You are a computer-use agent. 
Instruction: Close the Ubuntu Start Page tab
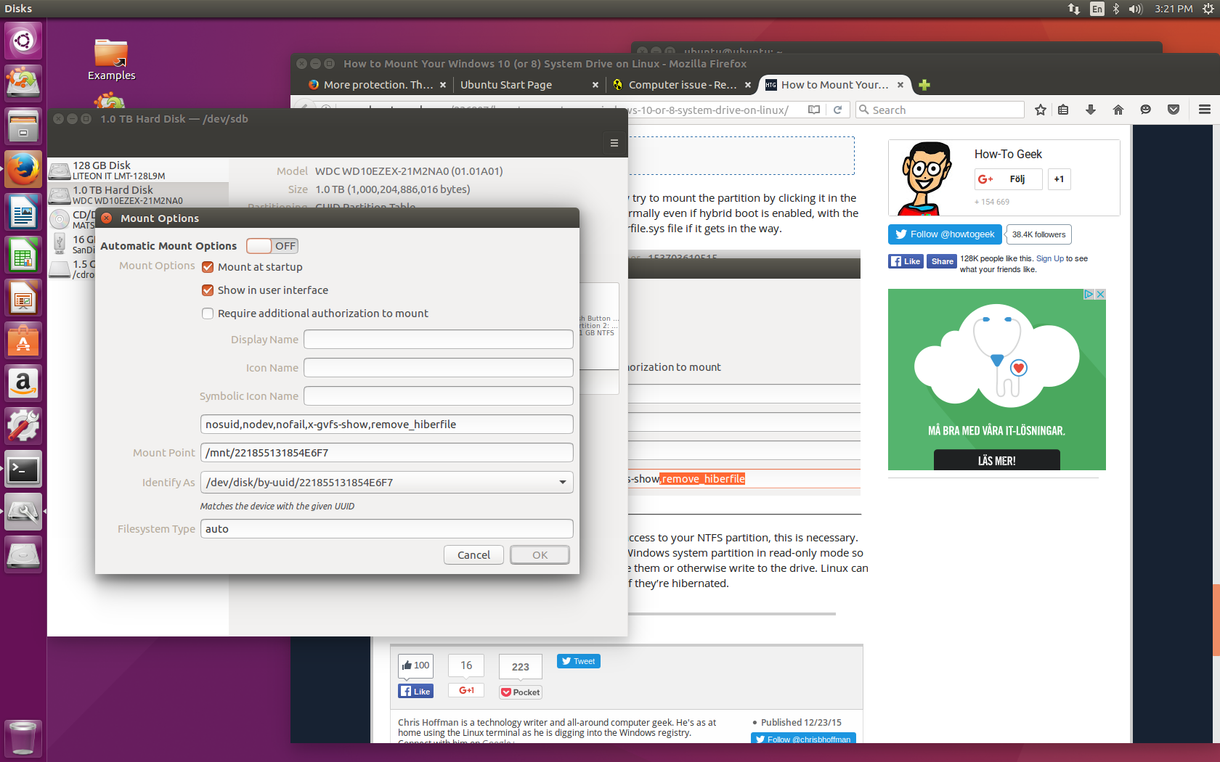595,85
